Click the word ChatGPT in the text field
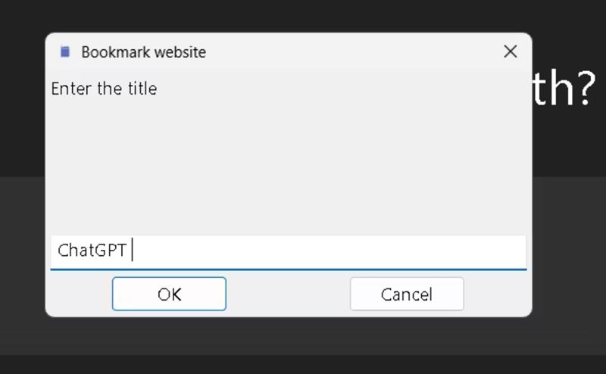 pyautogui.click(x=92, y=251)
